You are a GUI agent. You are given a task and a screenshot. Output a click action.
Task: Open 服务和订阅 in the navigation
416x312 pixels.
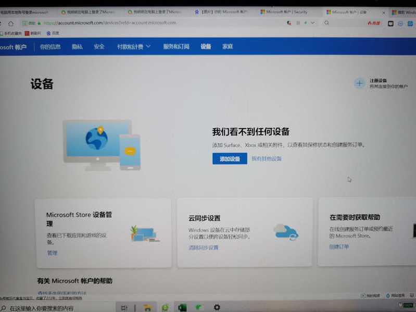pyautogui.click(x=176, y=47)
